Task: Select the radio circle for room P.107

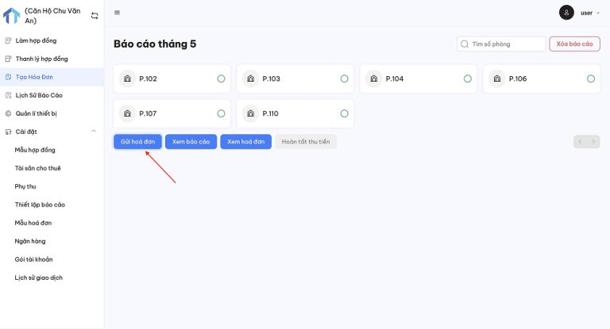Action: click(x=221, y=113)
